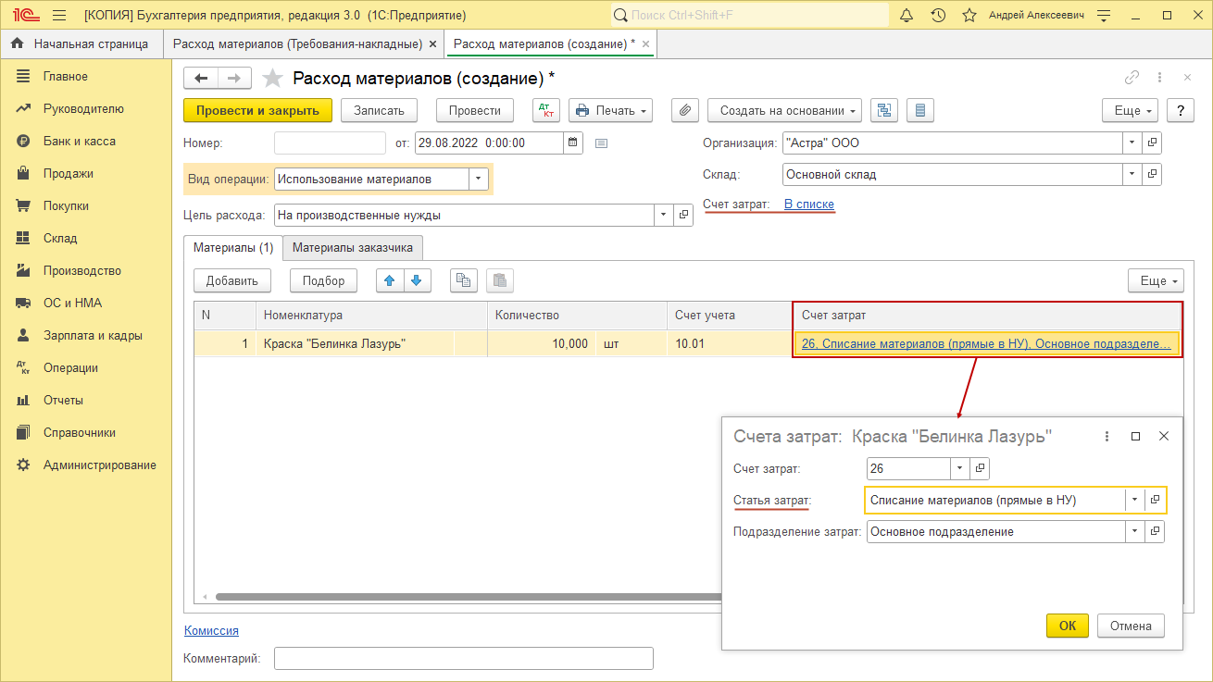Click the Провести button
The image size is (1213, 682).
click(475, 110)
